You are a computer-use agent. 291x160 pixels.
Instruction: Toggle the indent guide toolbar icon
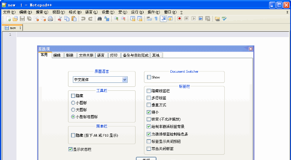(163, 19)
